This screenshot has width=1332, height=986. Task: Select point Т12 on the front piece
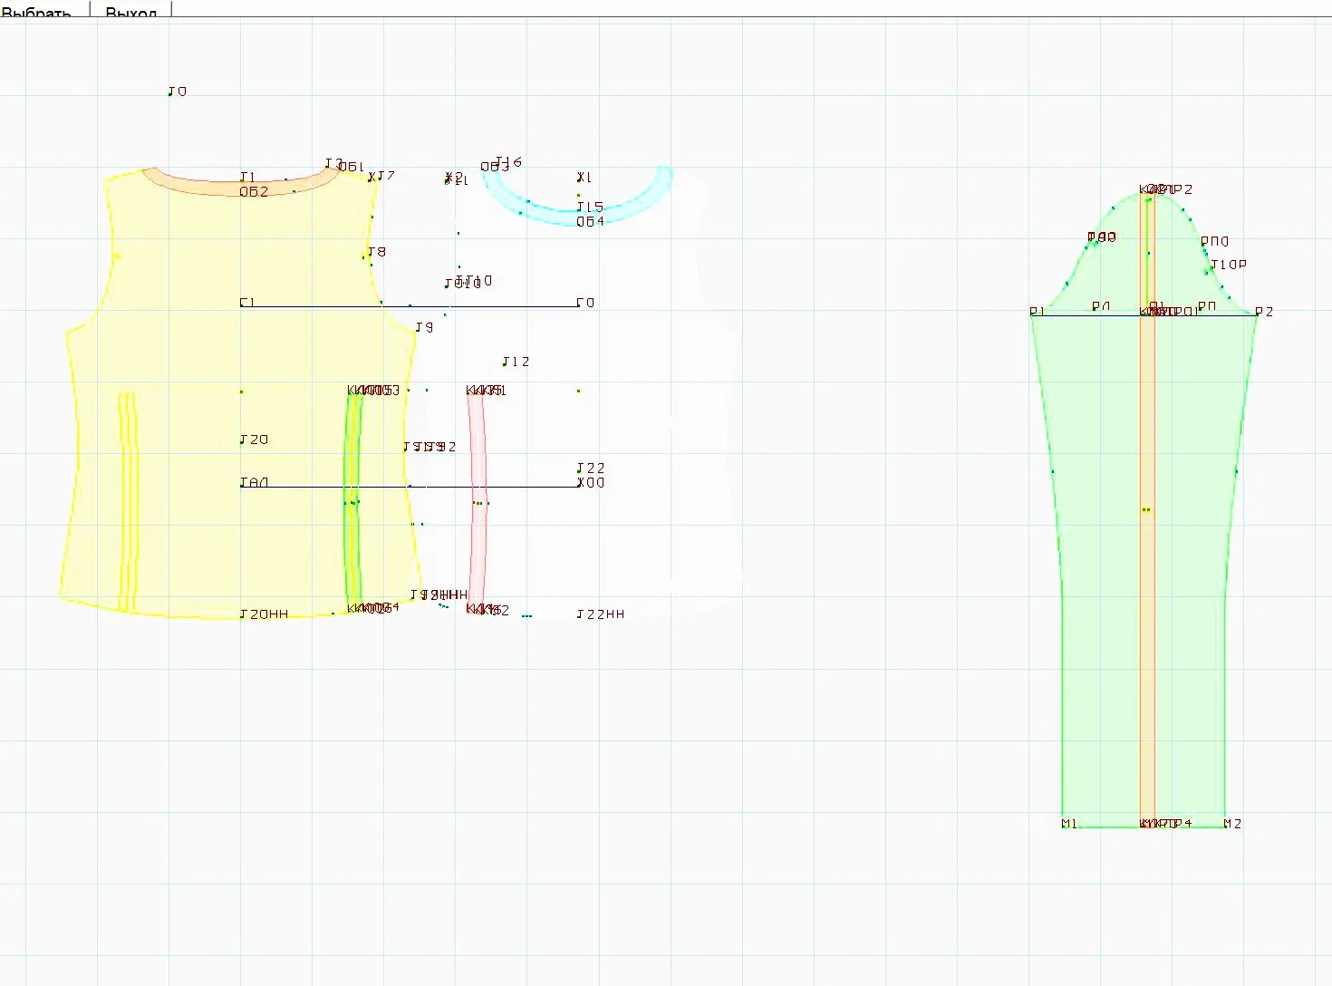click(x=505, y=363)
